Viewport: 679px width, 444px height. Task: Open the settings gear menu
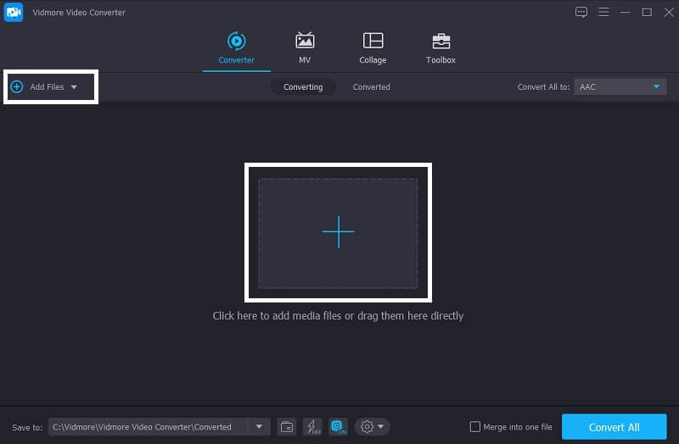[373, 427]
